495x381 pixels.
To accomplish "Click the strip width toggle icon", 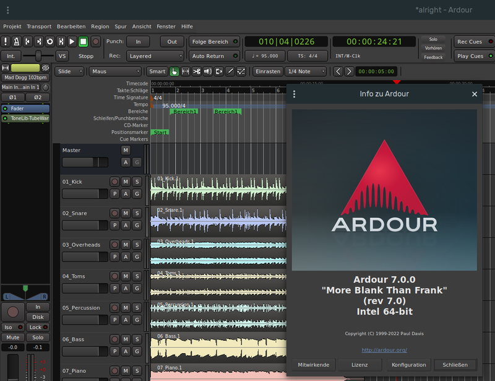I will pyautogui.click(x=6, y=68).
